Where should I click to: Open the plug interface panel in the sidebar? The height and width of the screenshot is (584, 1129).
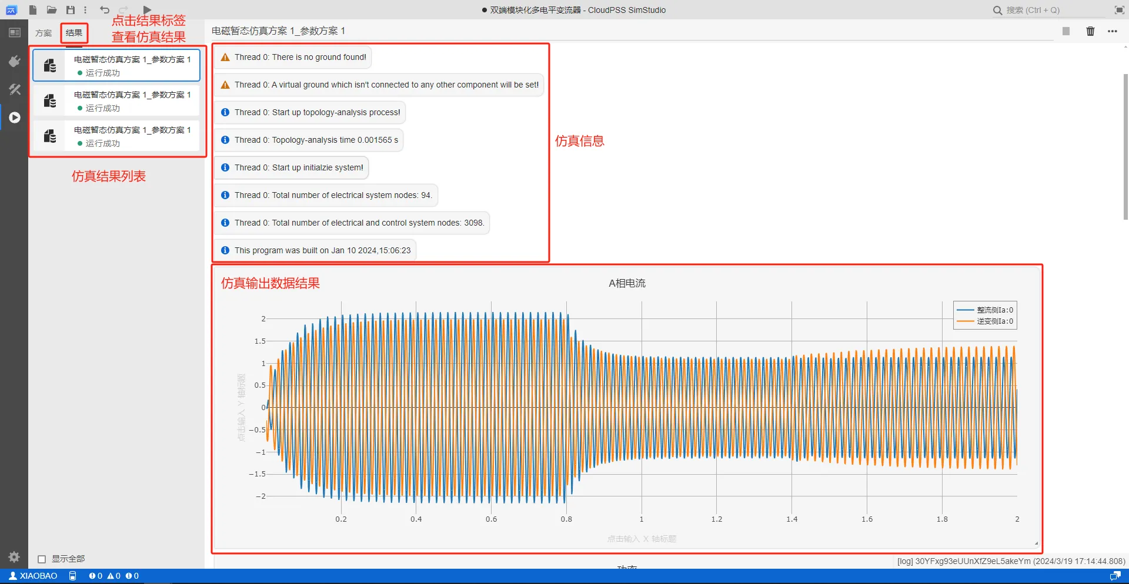point(15,61)
